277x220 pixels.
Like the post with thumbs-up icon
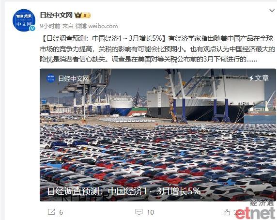(x=227, y=212)
